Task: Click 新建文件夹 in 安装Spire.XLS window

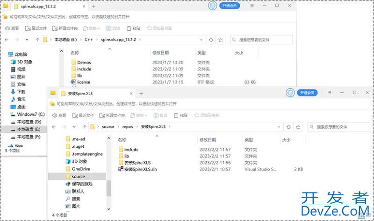Action: 112,115
